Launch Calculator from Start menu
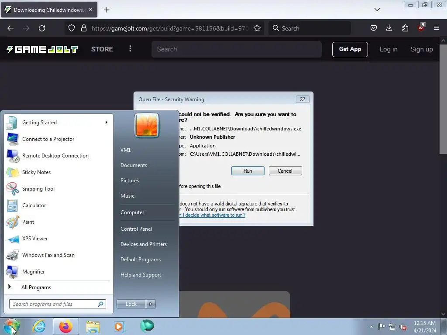Viewport: 447px width, 335px height. [58, 205]
